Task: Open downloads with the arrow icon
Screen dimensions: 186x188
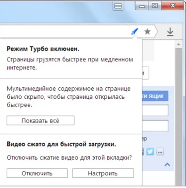Action: coord(170,32)
